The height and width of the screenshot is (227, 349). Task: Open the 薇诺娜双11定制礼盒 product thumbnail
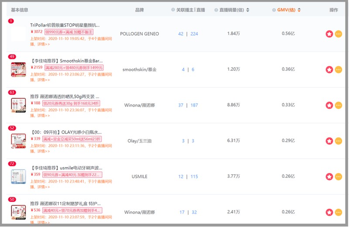click(18, 212)
